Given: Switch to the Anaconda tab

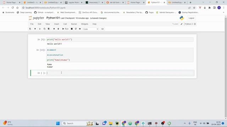Looking at the screenshot, I should (x=95, y=2).
